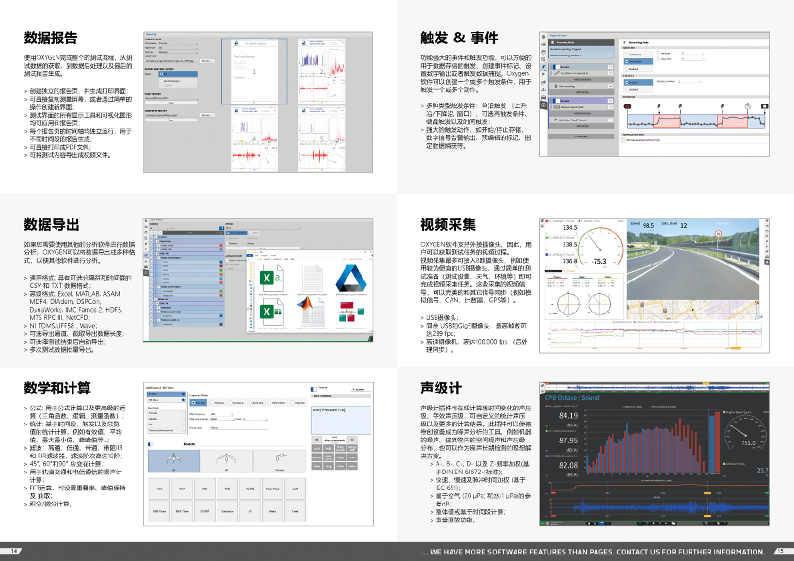The image size is (794, 561).
Task: Select All pages radio in report content
Action: [x=178, y=74]
